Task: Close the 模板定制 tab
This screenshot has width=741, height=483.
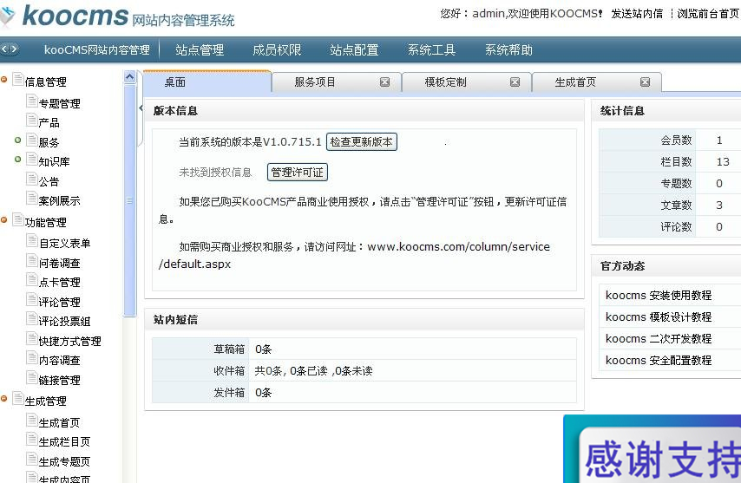Action: [515, 82]
